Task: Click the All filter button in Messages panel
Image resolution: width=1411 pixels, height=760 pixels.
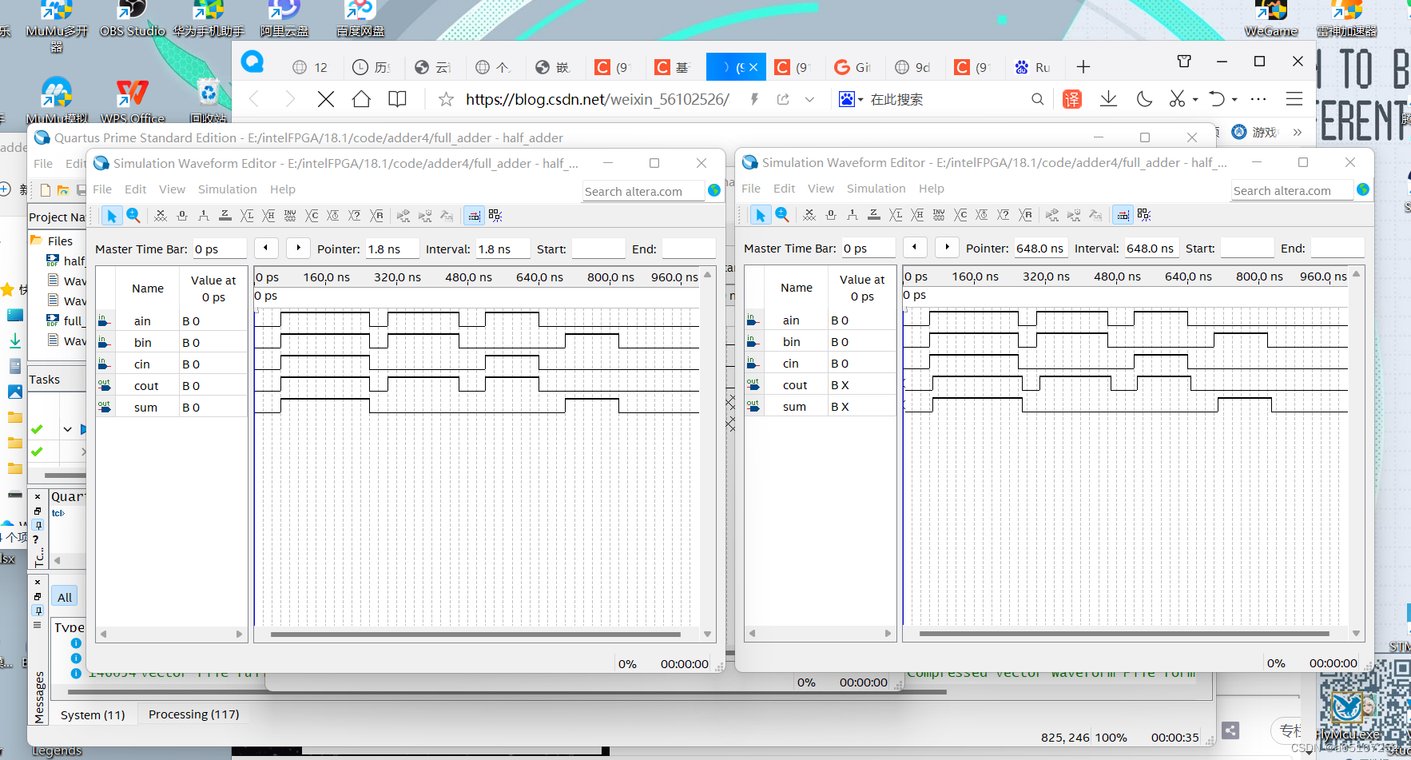Action: tap(65, 597)
